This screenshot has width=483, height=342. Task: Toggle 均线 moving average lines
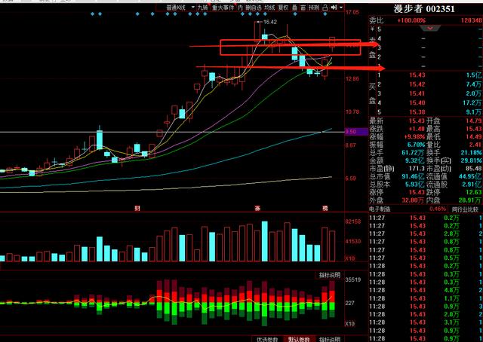pyautogui.click(x=269, y=8)
